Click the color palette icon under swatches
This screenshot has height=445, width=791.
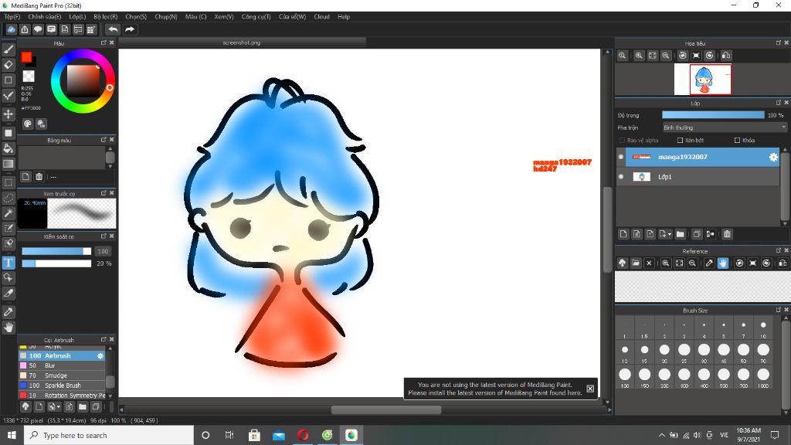[x=28, y=124]
